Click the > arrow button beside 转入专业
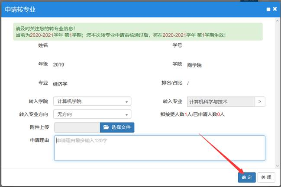 pos(260,101)
